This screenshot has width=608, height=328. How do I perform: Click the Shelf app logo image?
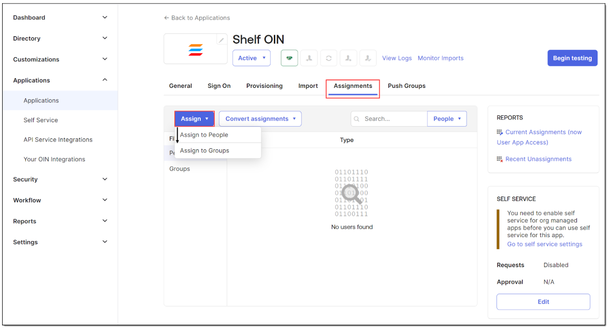click(x=196, y=49)
